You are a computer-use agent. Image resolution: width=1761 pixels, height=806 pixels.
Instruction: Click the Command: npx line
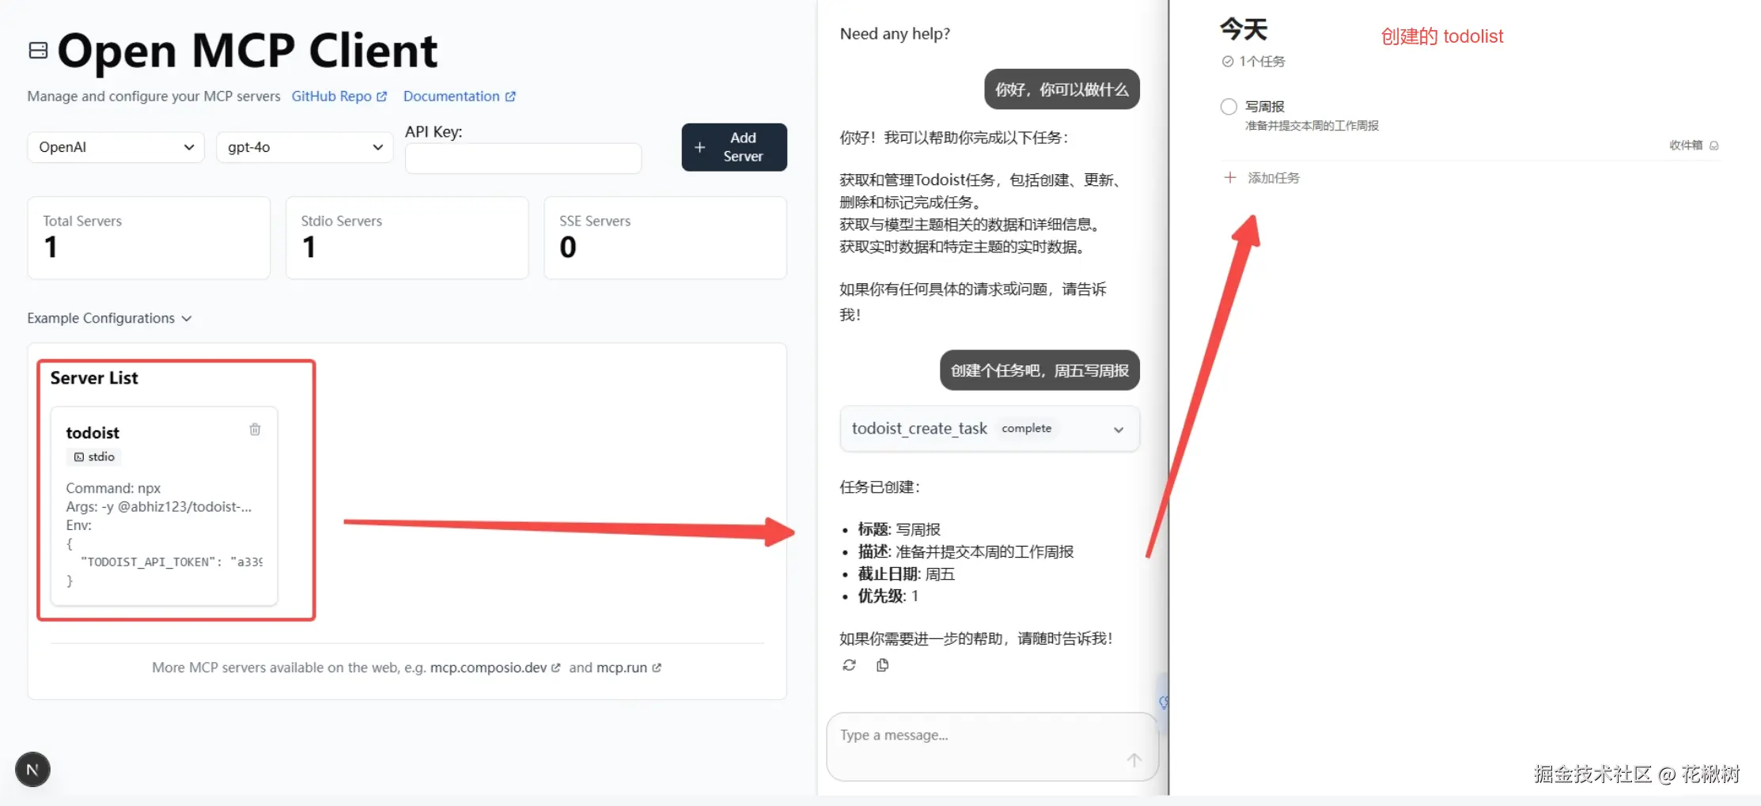click(113, 488)
